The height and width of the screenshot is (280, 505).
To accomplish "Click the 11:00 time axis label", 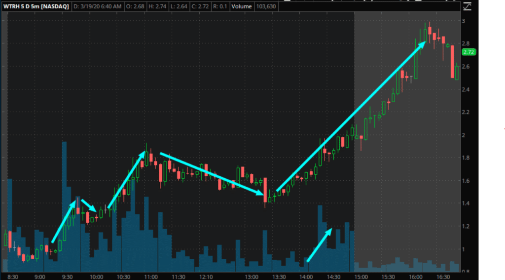I will pyautogui.click(x=151, y=277).
